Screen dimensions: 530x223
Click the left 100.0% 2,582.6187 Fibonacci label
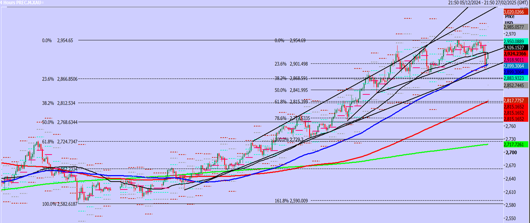coord(60,204)
